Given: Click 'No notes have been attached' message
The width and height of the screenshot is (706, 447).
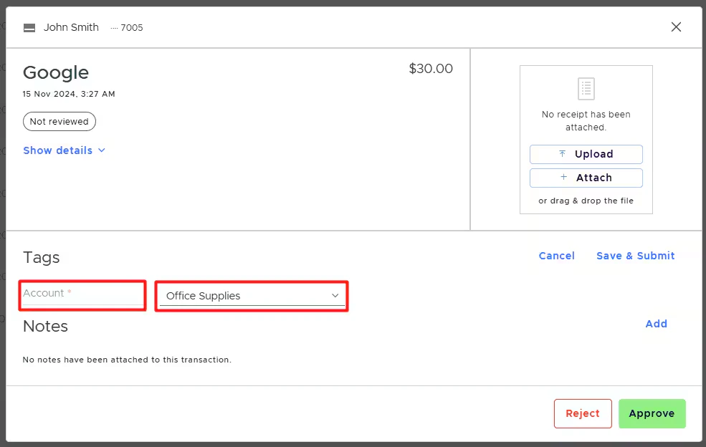Looking at the screenshot, I should [x=127, y=360].
